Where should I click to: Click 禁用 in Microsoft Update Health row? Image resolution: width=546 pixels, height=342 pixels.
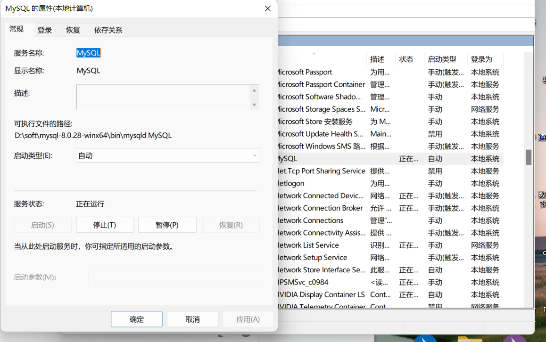coord(435,134)
